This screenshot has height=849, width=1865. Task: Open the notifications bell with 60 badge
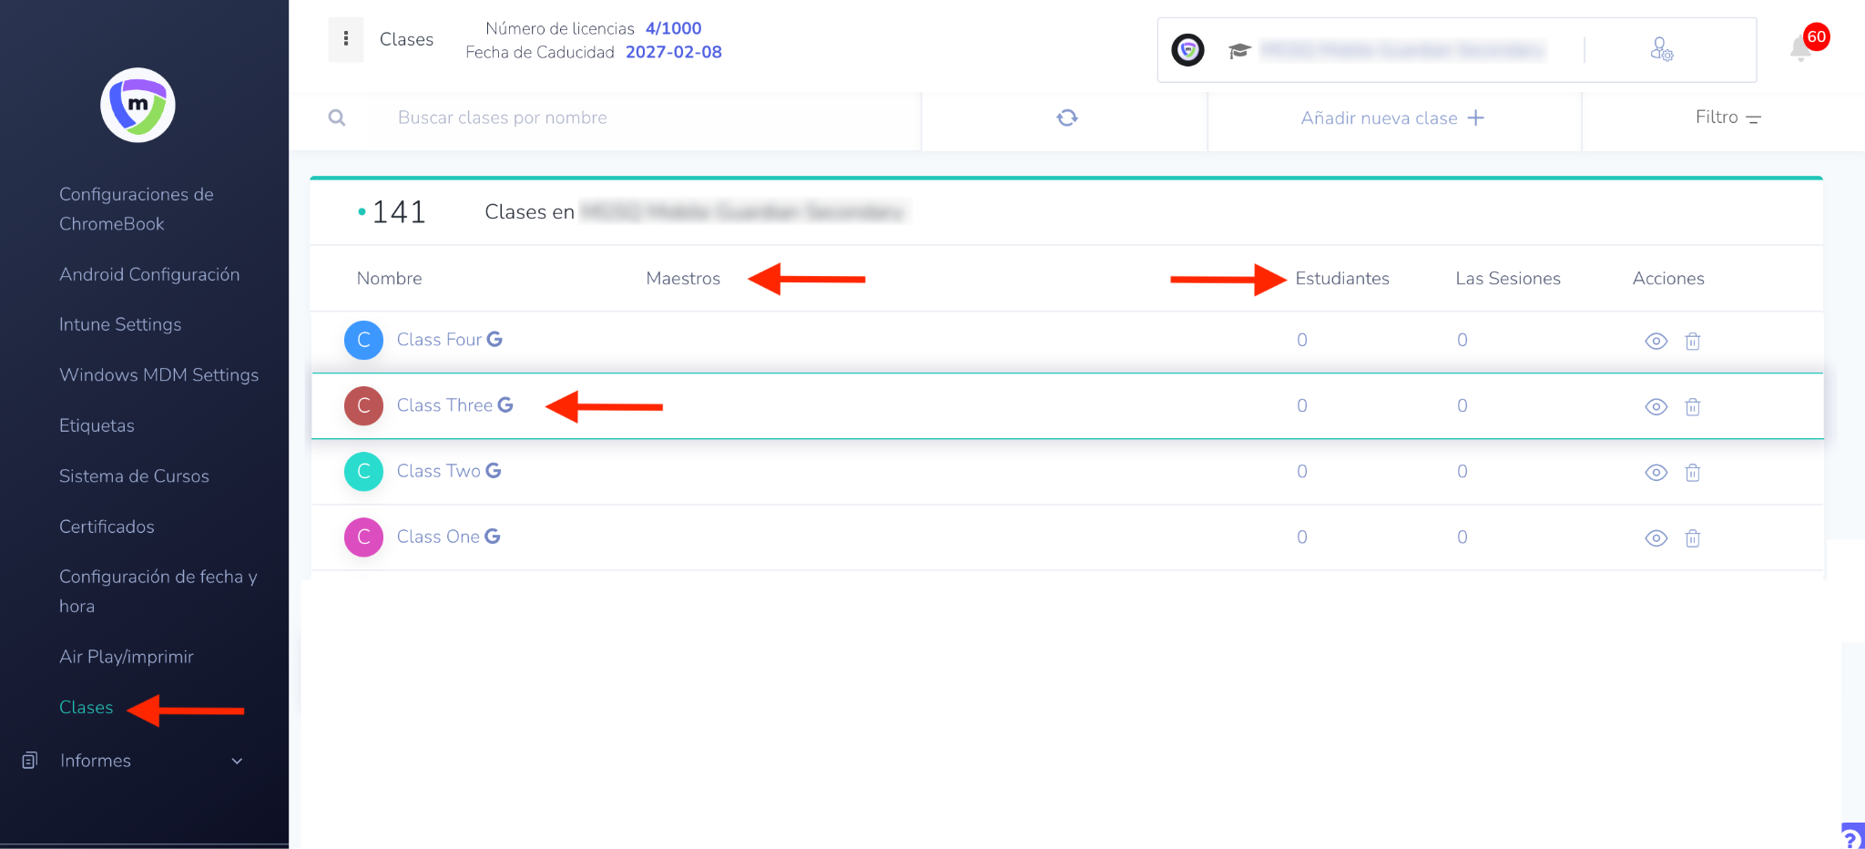(x=1801, y=48)
